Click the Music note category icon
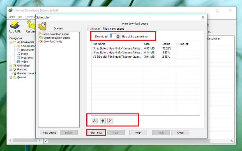 (x=19, y=54)
